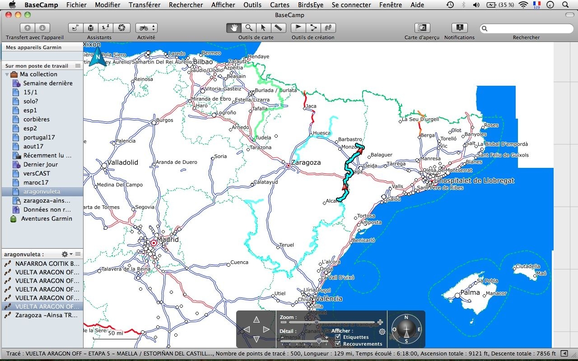The image size is (578, 361).
Task: Open the Fichier menu
Action: (76, 5)
